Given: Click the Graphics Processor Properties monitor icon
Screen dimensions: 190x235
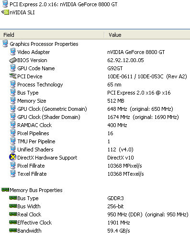Looking at the screenshot, I should point(5,44).
